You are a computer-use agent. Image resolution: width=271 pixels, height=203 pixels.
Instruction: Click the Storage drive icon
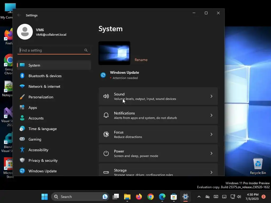106,172
